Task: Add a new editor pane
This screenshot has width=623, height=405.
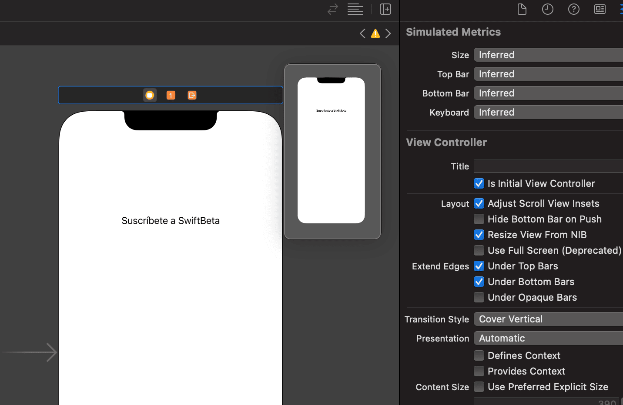Action: tap(385, 9)
